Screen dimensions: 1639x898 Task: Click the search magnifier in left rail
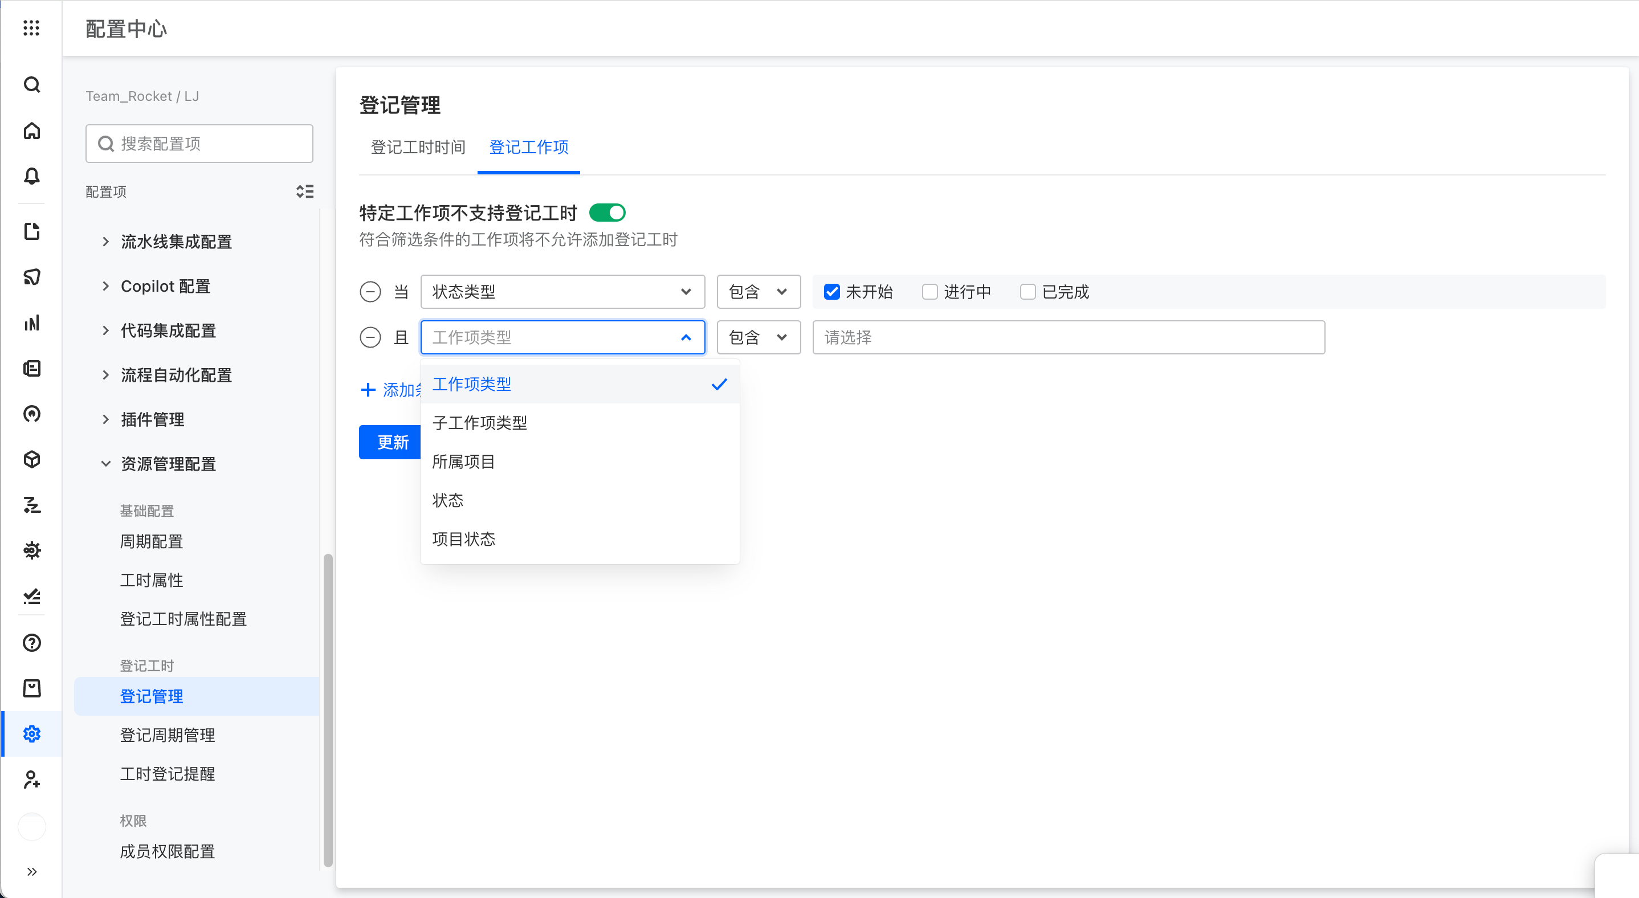pos(31,84)
